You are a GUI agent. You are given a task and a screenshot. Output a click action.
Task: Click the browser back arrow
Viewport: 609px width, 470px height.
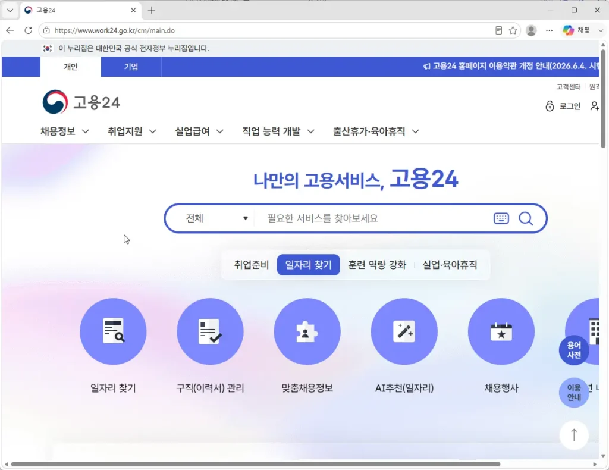[10, 30]
